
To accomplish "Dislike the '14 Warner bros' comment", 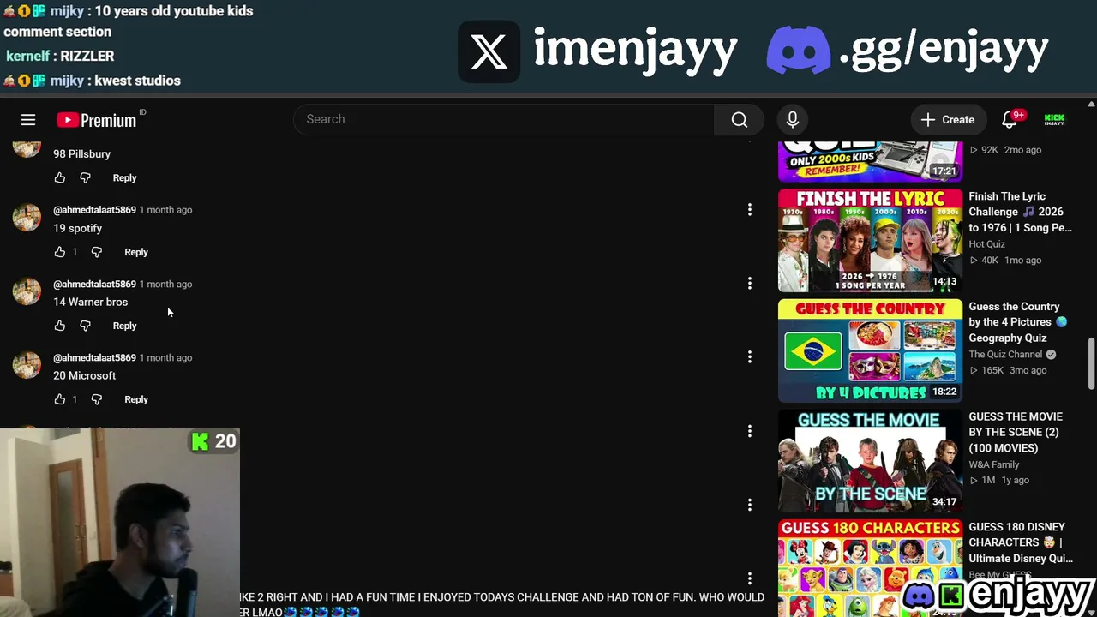I will (x=85, y=326).
